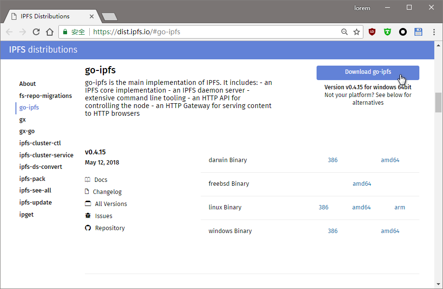Open ipfs-see-all in the sidebar
443x289 pixels.
[35, 191]
